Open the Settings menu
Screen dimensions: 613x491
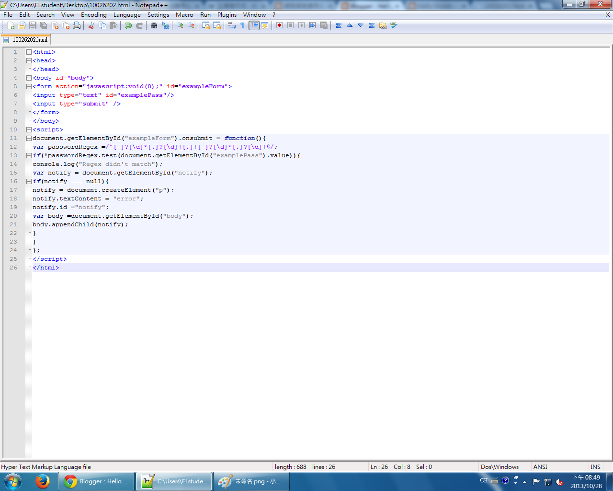point(158,14)
